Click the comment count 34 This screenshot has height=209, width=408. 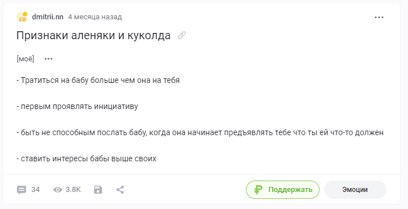(x=36, y=190)
